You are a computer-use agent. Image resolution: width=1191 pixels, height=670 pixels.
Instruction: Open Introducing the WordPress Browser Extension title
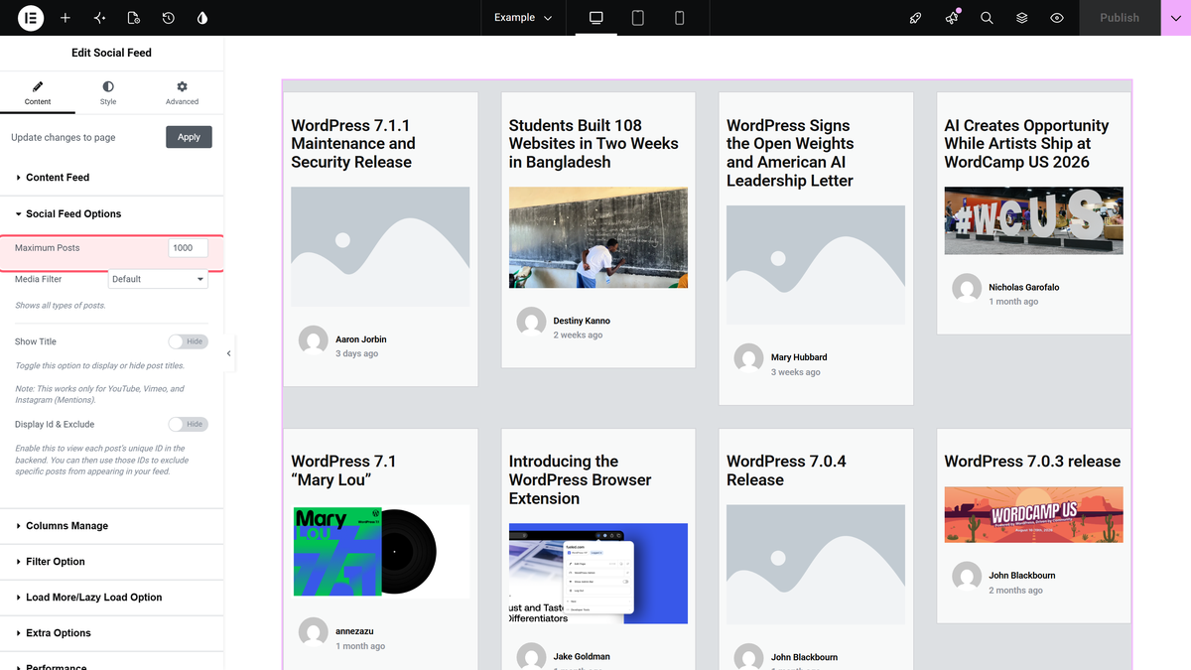click(580, 480)
